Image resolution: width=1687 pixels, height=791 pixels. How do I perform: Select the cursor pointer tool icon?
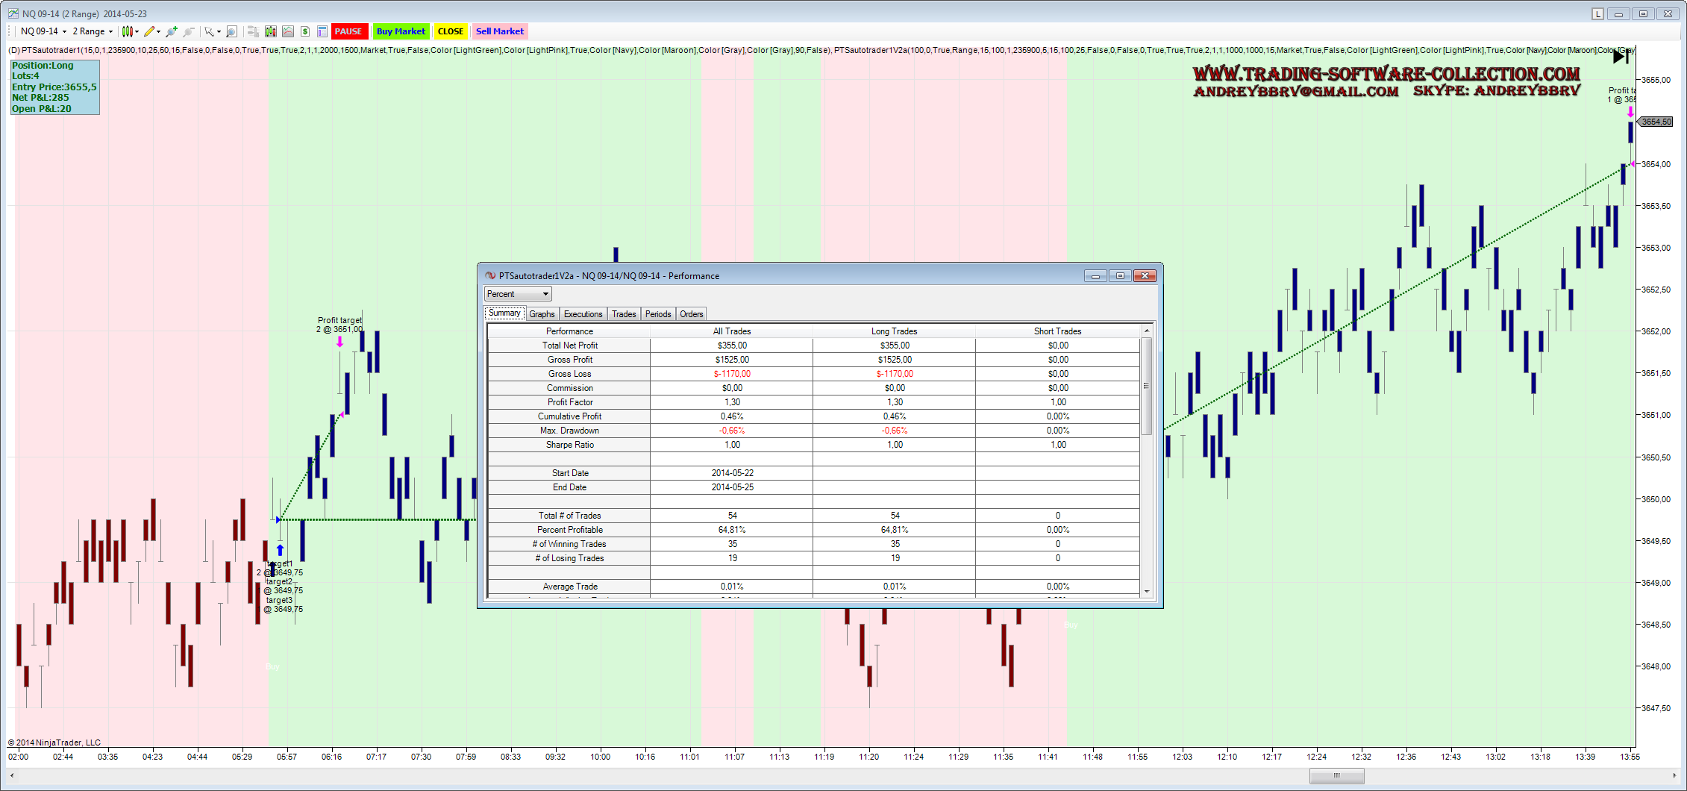[x=210, y=31]
